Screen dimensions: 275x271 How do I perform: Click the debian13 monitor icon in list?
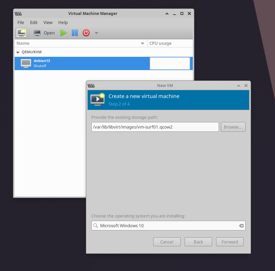tap(26, 63)
